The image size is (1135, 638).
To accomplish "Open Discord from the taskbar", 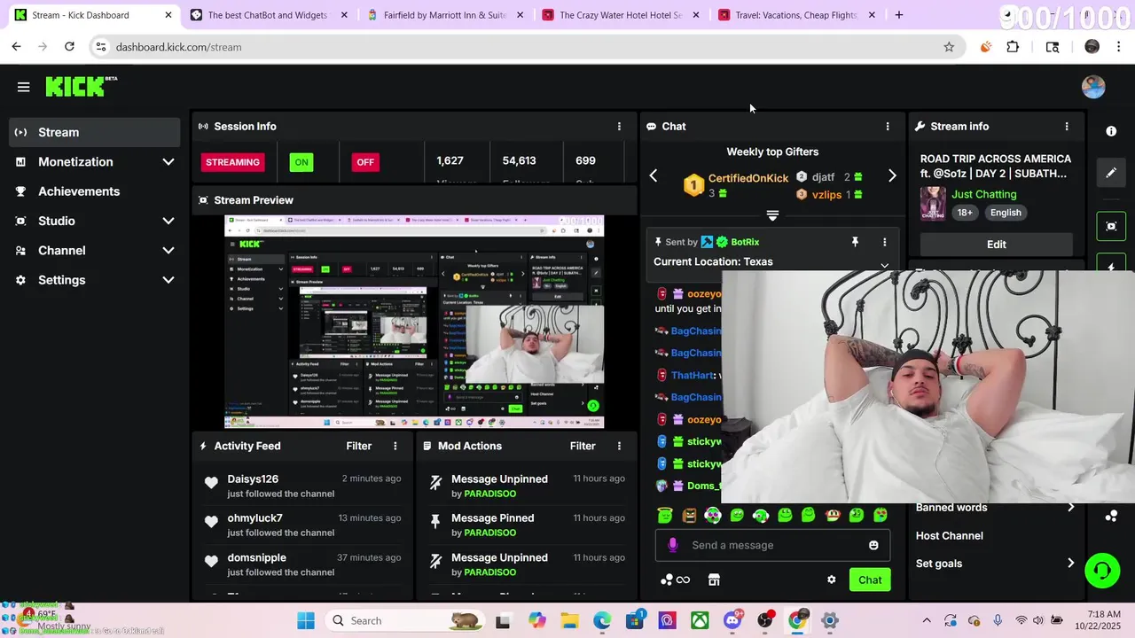I will 732,620.
